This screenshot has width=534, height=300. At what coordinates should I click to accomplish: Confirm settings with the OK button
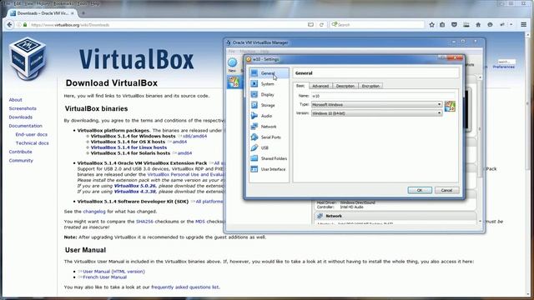click(420, 190)
